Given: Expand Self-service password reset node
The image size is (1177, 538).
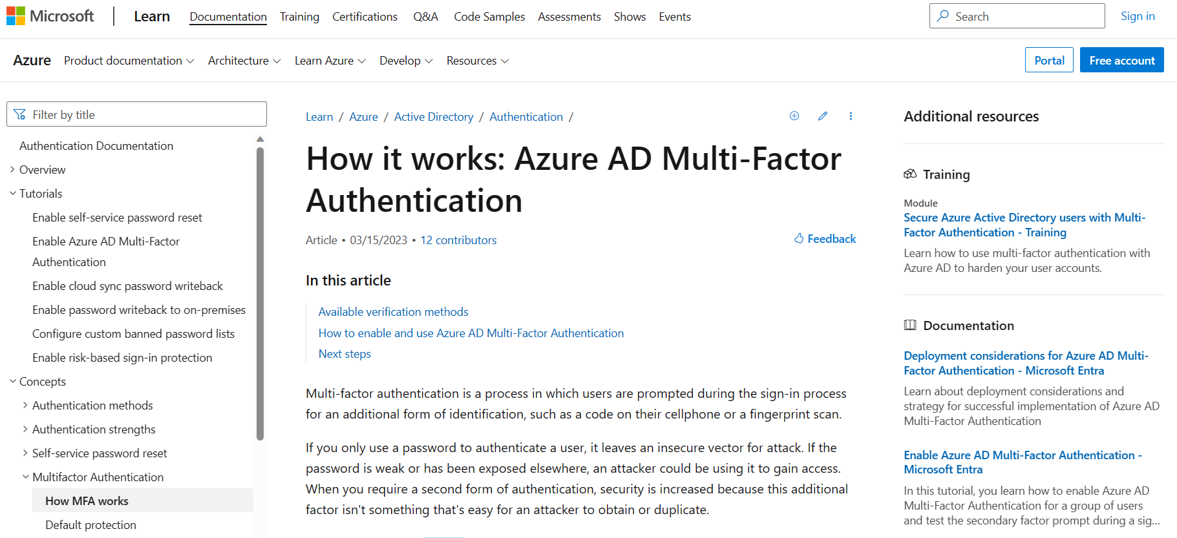Looking at the screenshot, I should 25,453.
